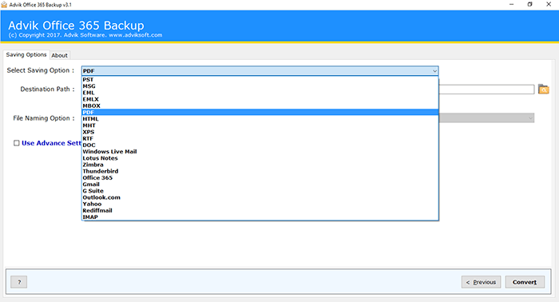Choose Windows Live Mail option
The width and height of the screenshot is (559, 302).
coord(260,152)
